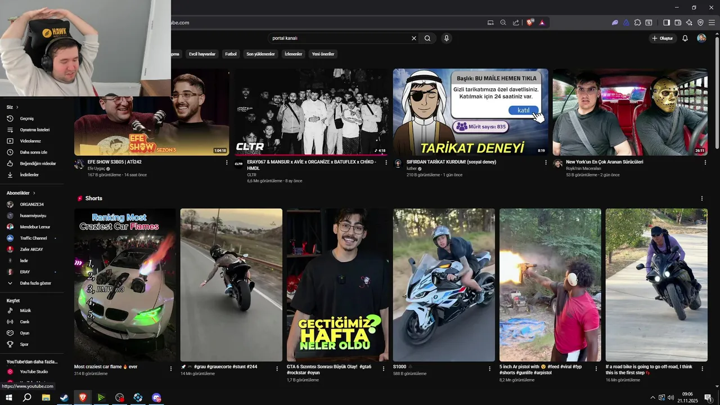Click the Brave Shields lion icon
The width and height of the screenshot is (720, 405).
tap(530, 22)
